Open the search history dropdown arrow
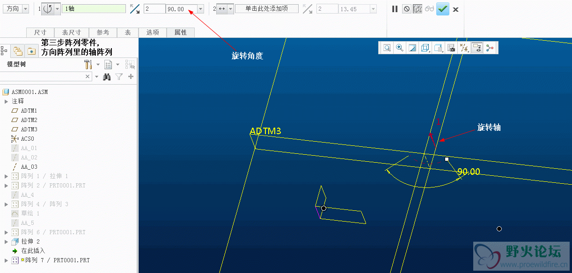The image size is (572, 273). (97, 77)
